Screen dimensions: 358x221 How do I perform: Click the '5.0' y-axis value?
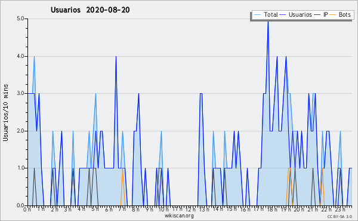click(20, 19)
